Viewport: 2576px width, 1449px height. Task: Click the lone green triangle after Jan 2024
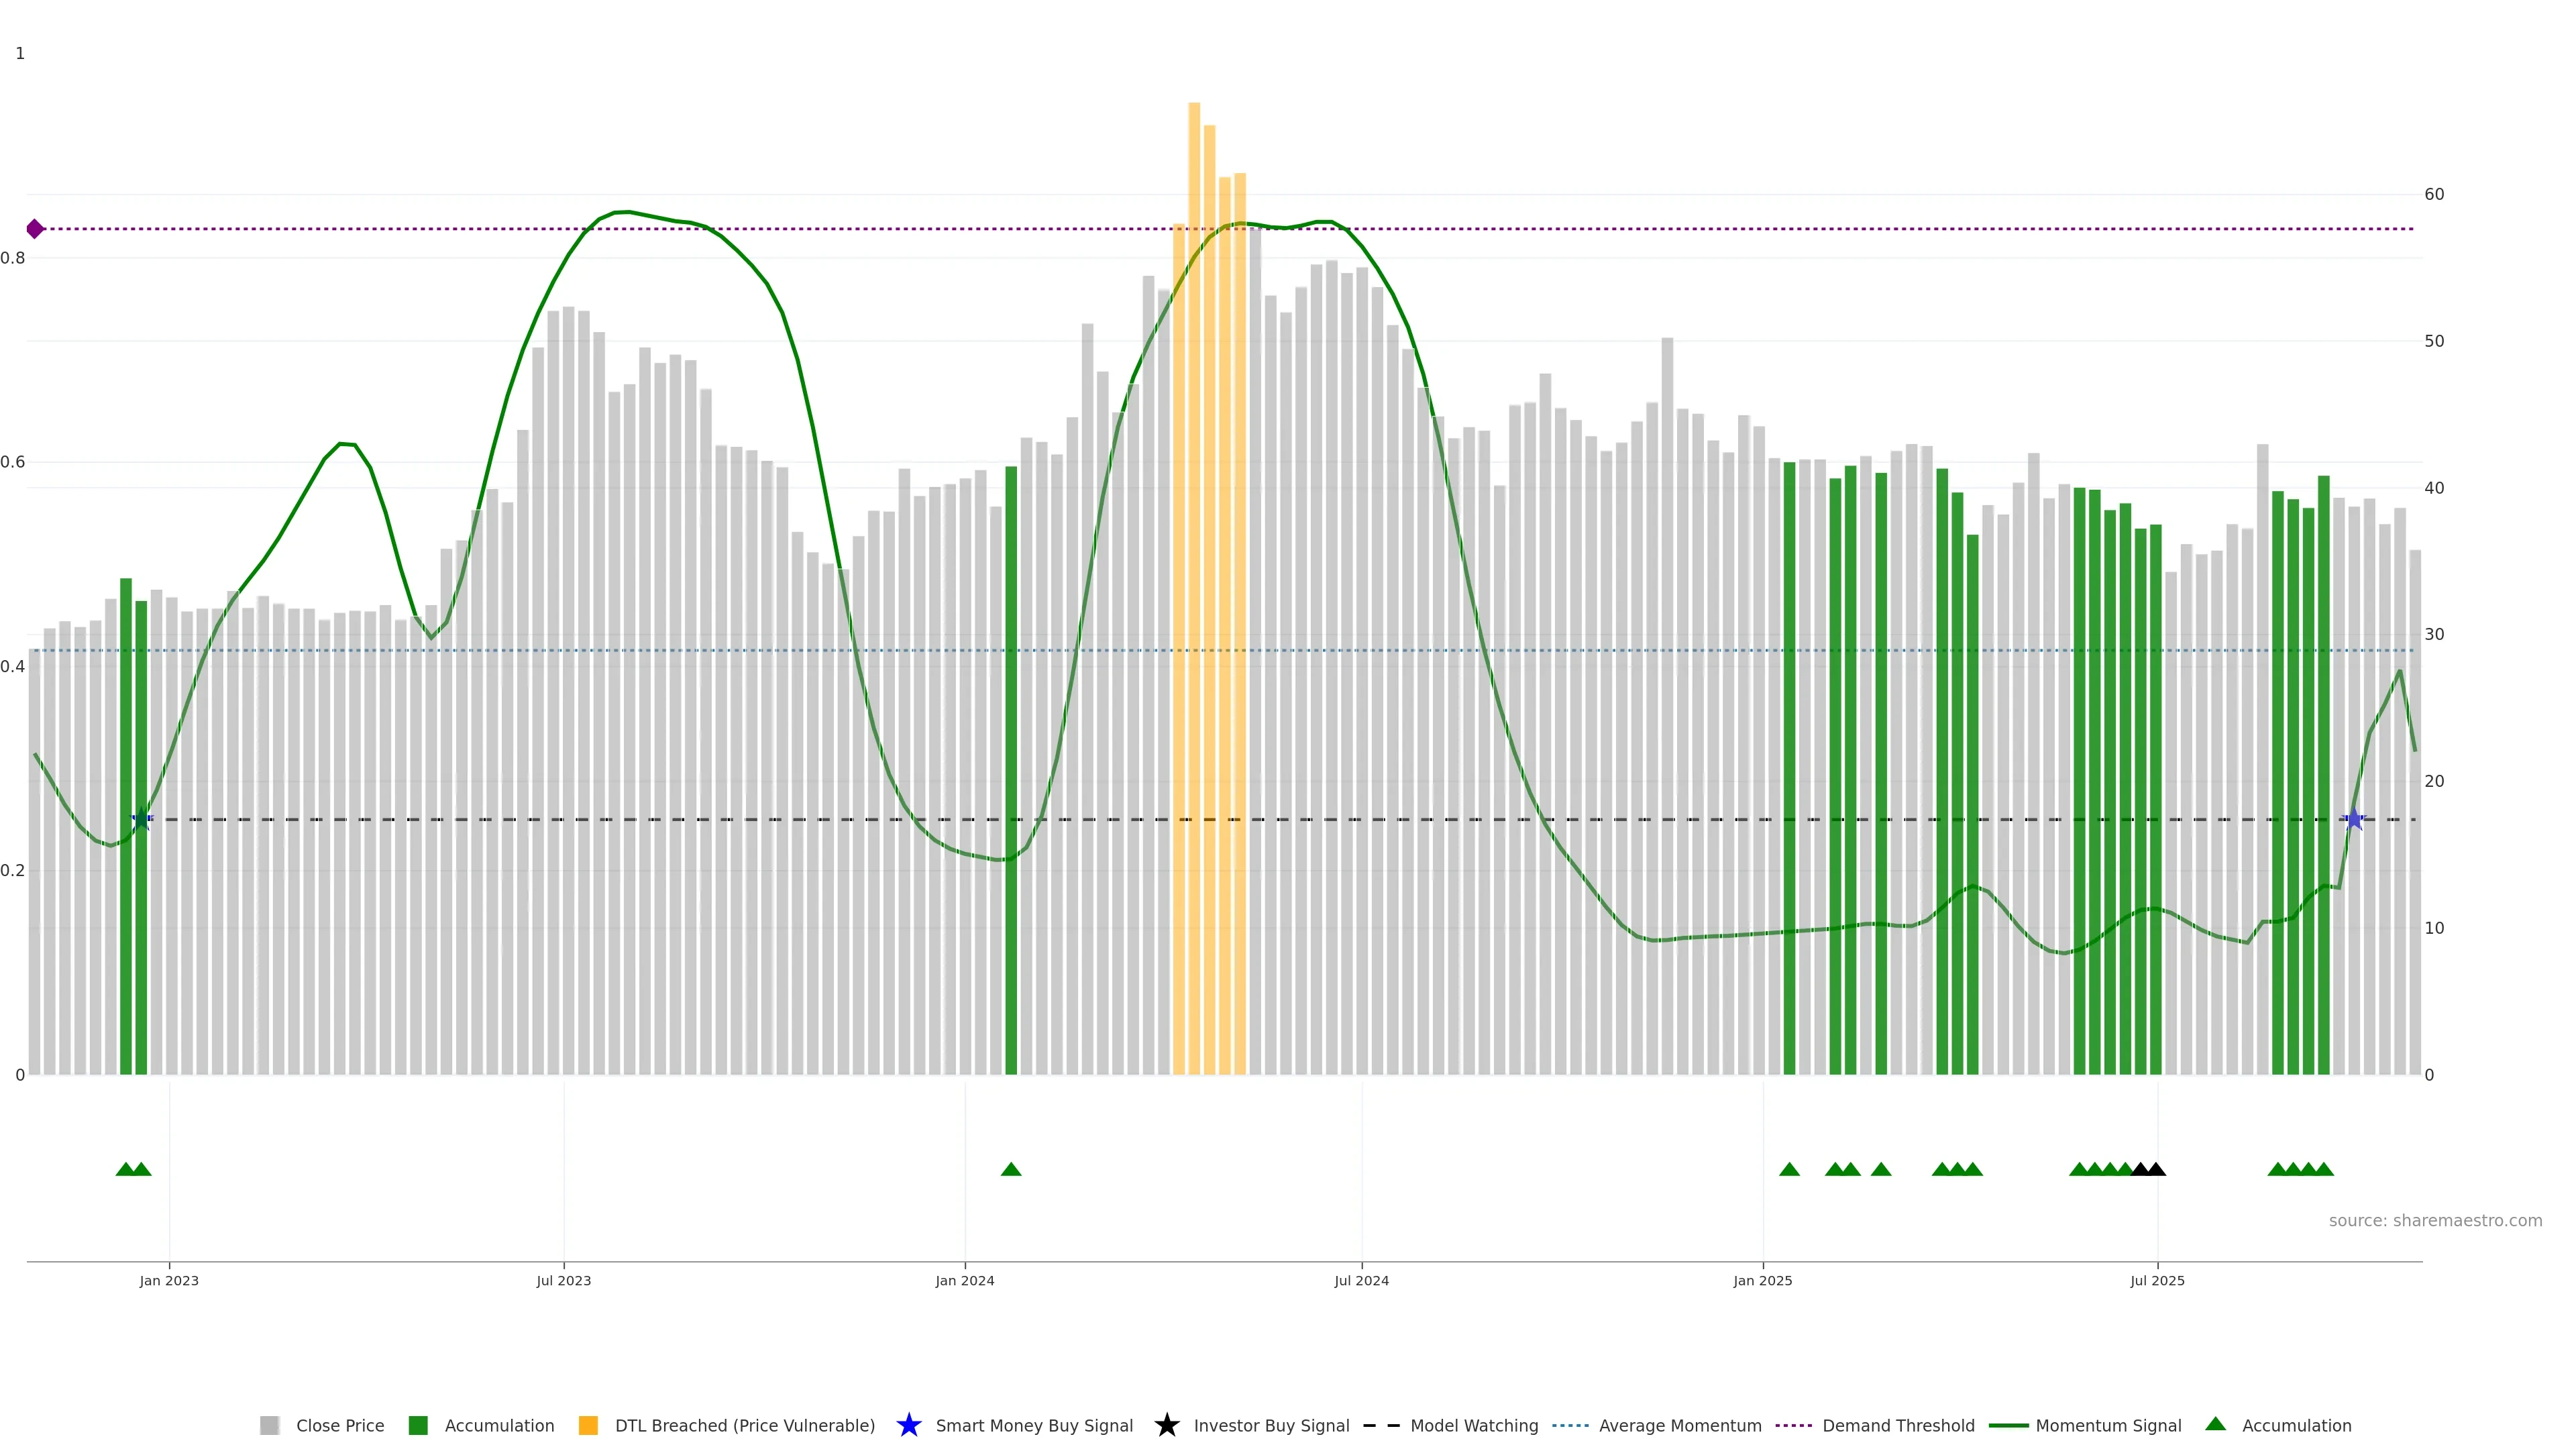[1011, 1169]
